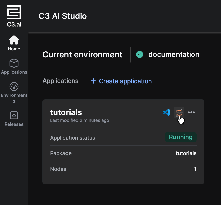
Task: Open the tutorials application title
Action: [x=66, y=112]
